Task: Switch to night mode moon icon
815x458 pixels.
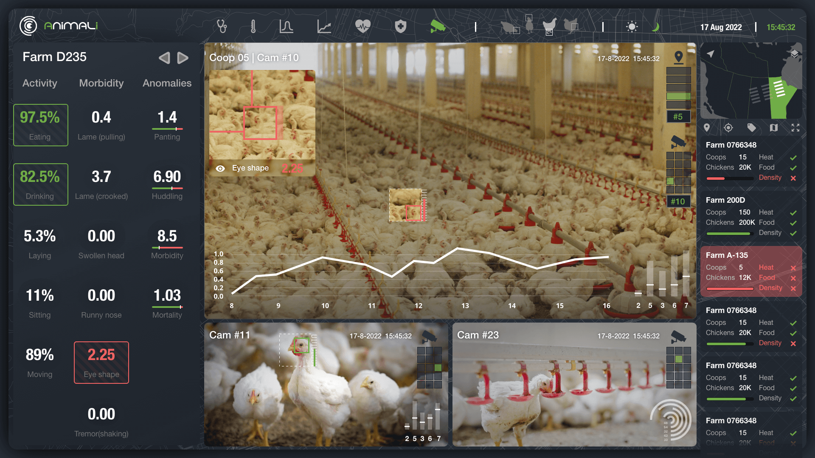Action: tap(655, 27)
